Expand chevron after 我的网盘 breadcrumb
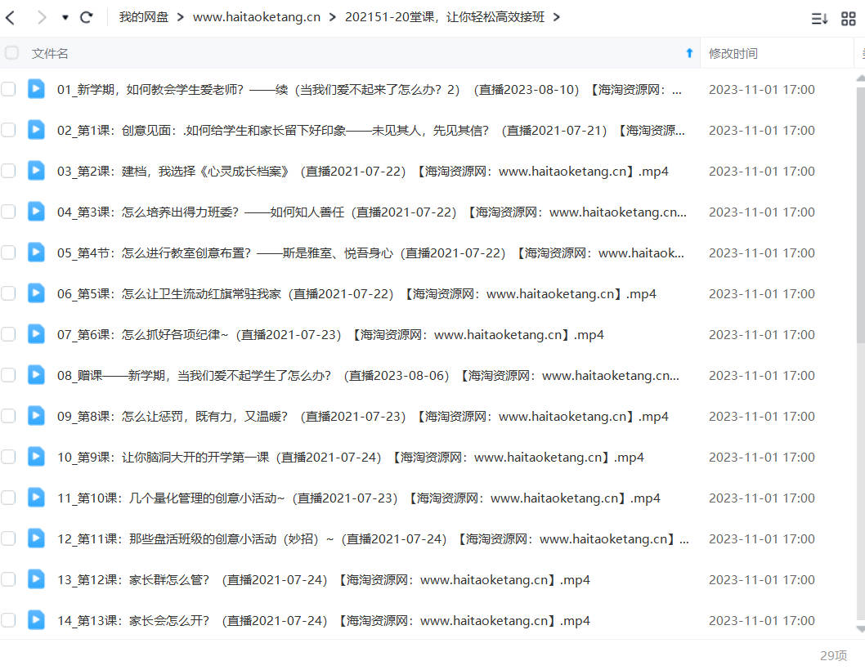865x670 pixels. pyautogui.click(x=181, y=18)
